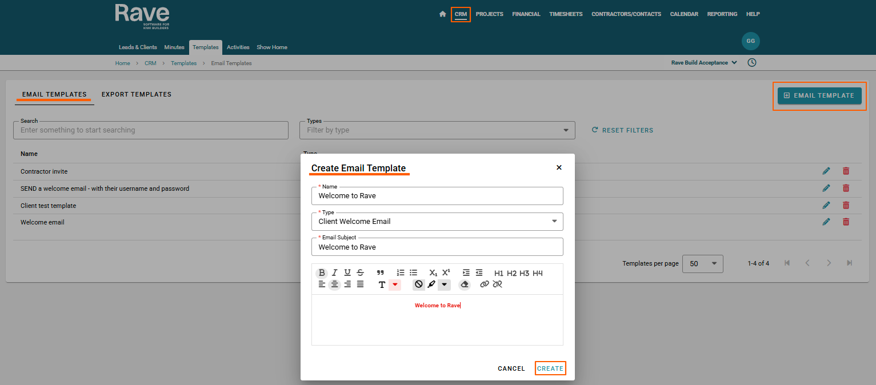Apply Heading 1 style

[x=499, y=273]
